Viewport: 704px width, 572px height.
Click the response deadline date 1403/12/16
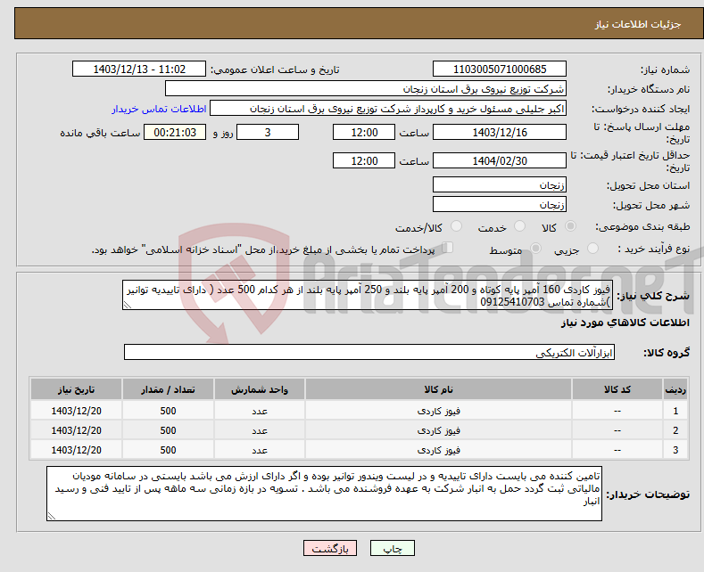(500, 132)
